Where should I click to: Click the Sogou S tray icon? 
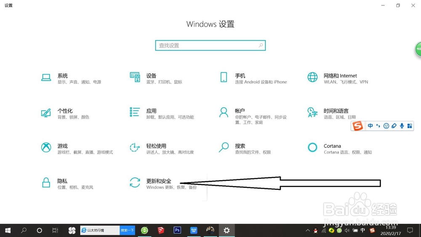coord(372,230)
